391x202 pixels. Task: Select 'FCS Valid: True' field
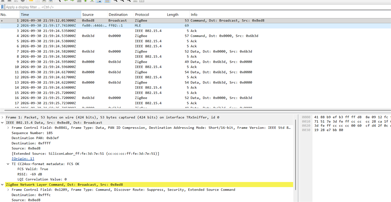point(33,169)
